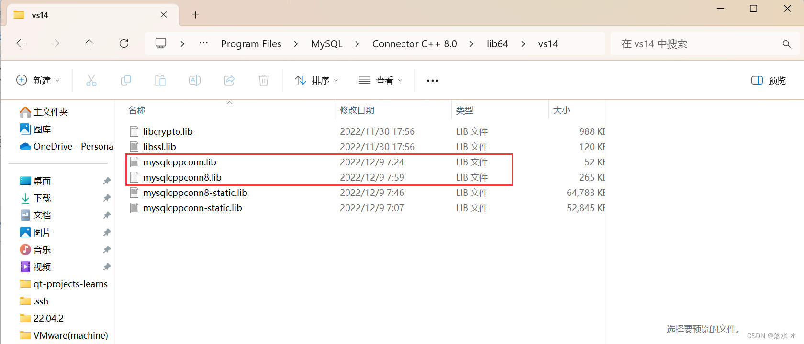The width and height of the screenshot is (804, 344).
Task: Click the vs14 breadcrumb segment
Action: [x=548, y=44]
